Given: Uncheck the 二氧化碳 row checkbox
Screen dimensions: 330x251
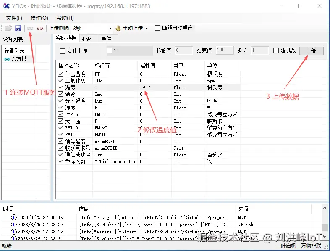Looking at the screenshot, I should click(x=60, y=80).
